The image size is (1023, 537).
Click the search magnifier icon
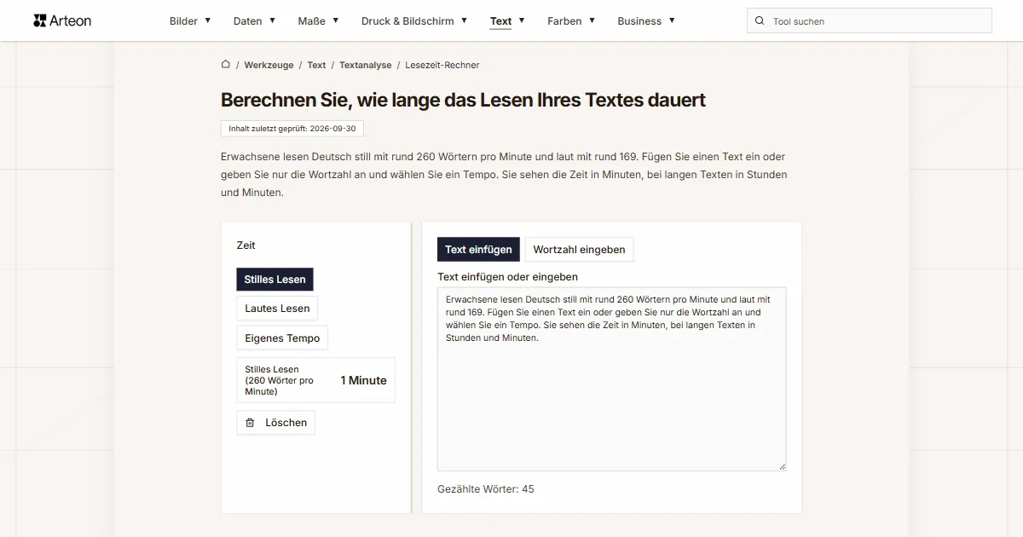click(760, 20)
